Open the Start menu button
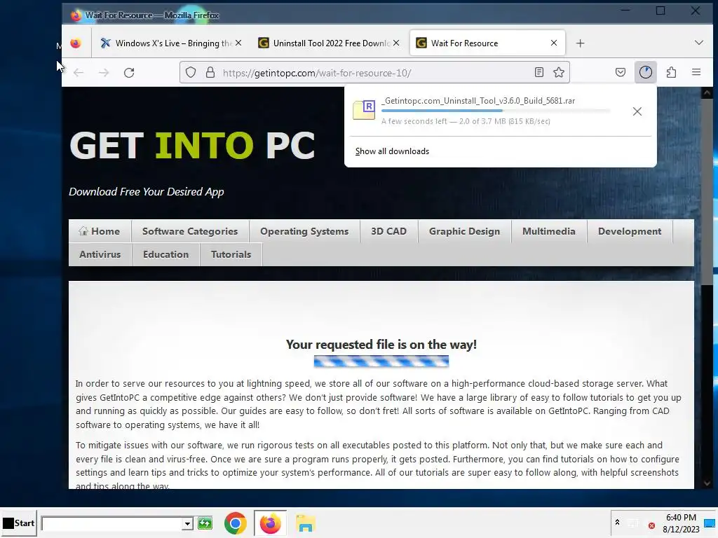Viewport: 718px width, 538px height. point(18,523)
